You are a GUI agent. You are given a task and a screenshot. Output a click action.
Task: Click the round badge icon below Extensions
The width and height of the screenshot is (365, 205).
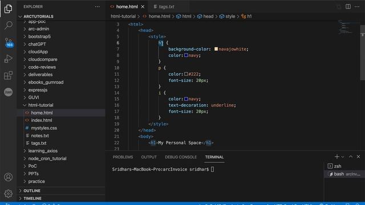coord(9,92)
